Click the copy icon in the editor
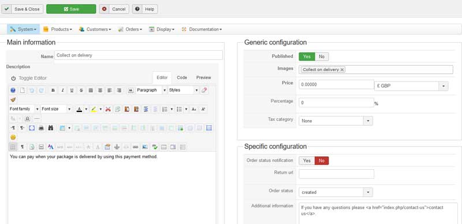462x224 pixels. pos(118,109)
